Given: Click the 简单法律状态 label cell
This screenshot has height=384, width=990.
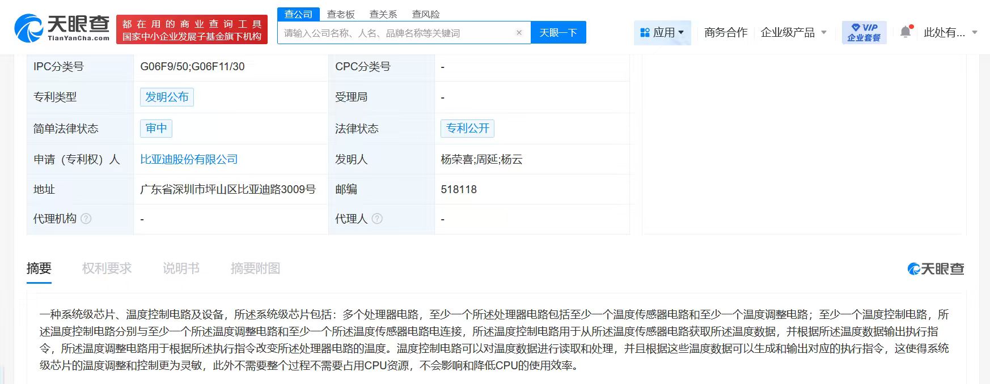Looking at the screenshot, I should (80, 129).
